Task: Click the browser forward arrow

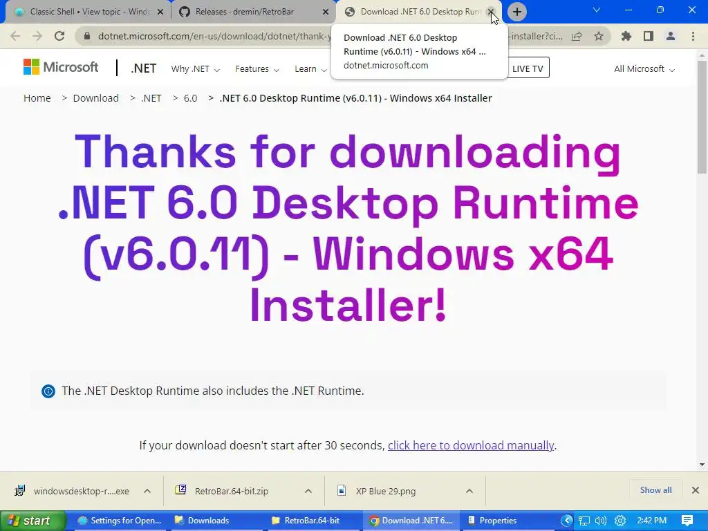Action: point(37,36)
